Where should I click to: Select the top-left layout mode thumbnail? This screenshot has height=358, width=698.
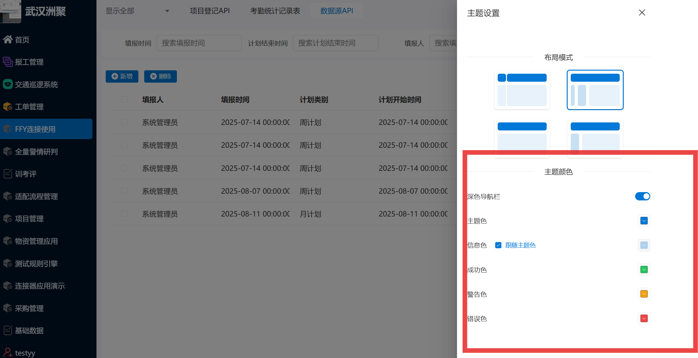tap(522, 90)
